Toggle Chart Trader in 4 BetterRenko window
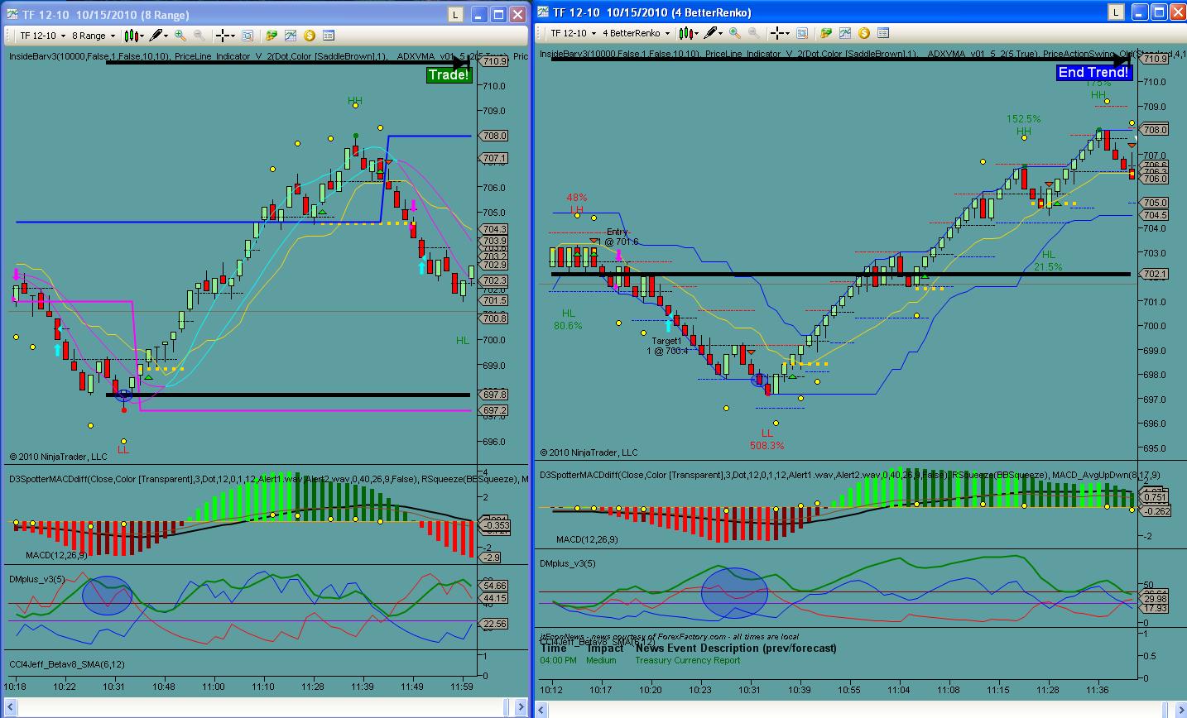Screen dimensions: 1187x718 coord(864,33)
